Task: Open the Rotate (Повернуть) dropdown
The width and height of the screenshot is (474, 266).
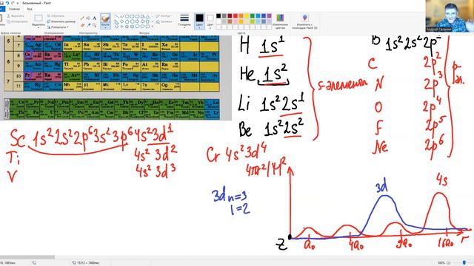Action: click(58, 27)
